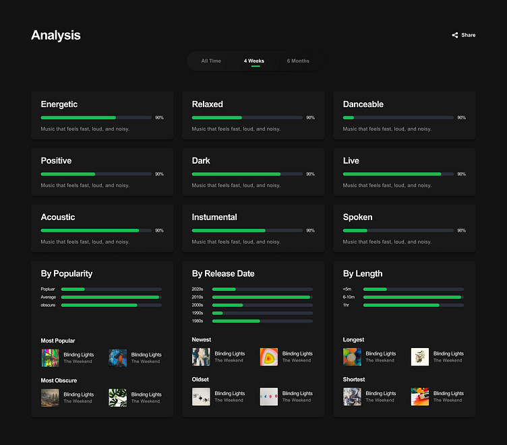Click the 2010s release date bar
The width and height of the screenshot is (507, 445).
(x=262, y=297)
